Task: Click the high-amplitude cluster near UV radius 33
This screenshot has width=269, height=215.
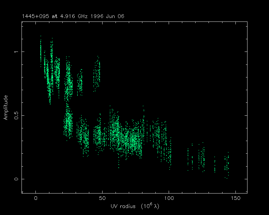Action: (x=80, y=83)
